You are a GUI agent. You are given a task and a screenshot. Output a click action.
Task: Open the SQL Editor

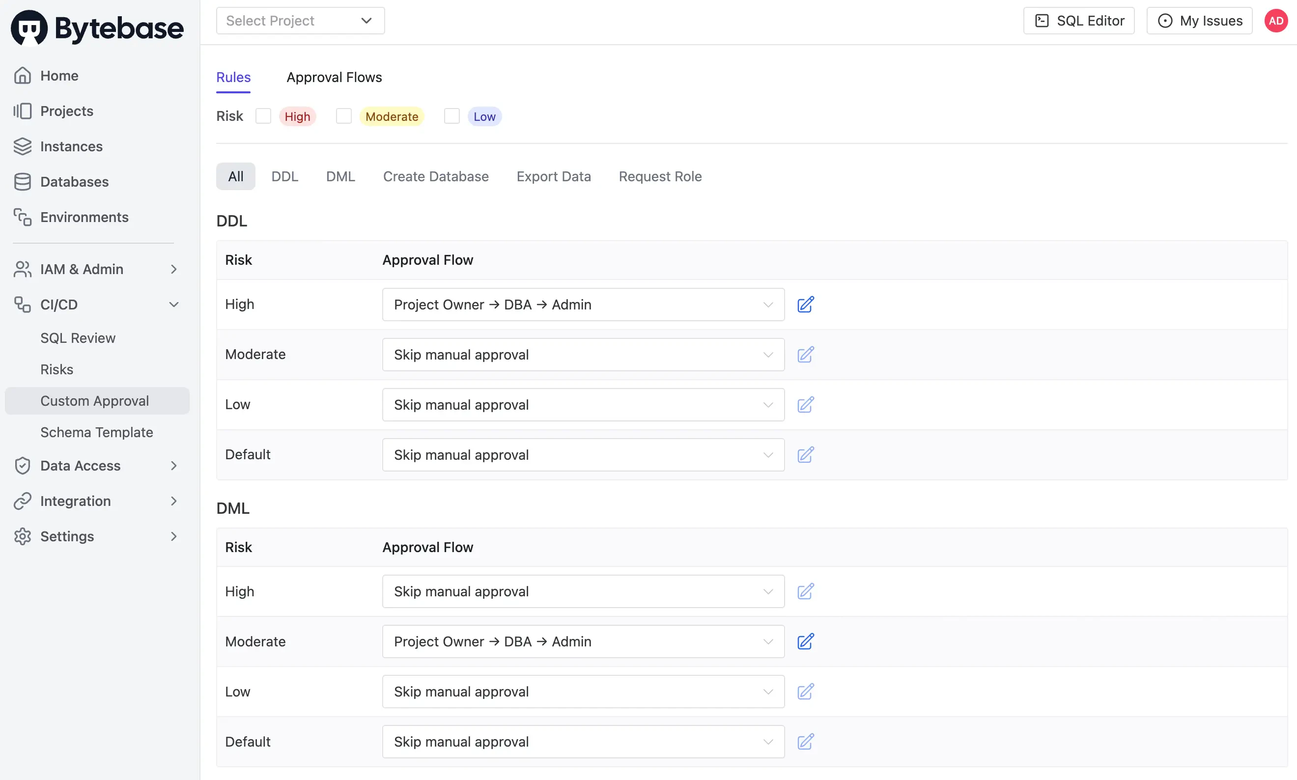1078,21
